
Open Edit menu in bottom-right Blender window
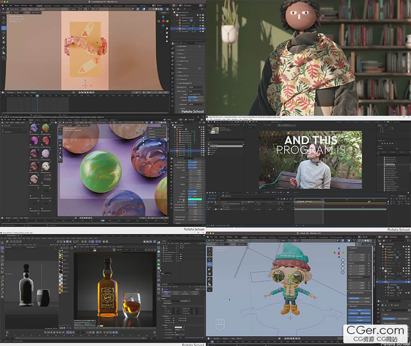[216, 237]
